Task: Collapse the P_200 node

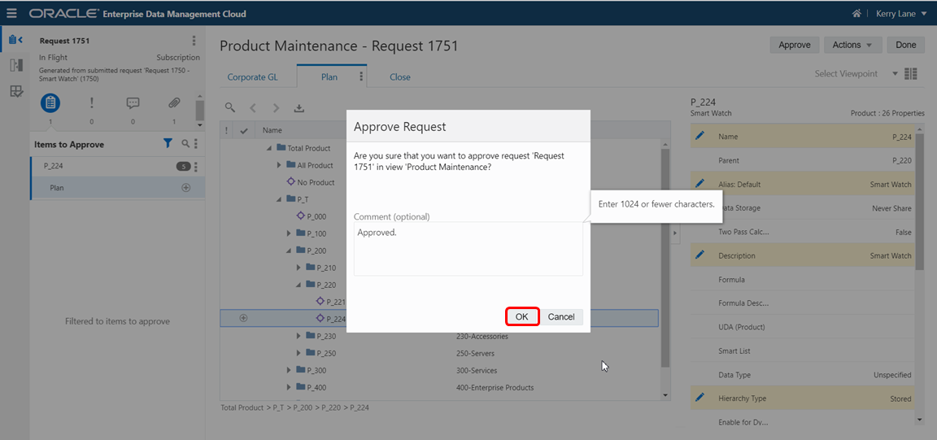Action: pyautogui.click(x=290, y=251)
